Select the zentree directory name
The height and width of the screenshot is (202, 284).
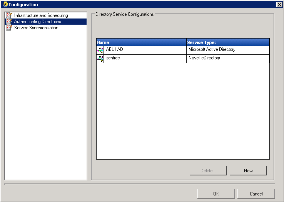click(145, 59)
